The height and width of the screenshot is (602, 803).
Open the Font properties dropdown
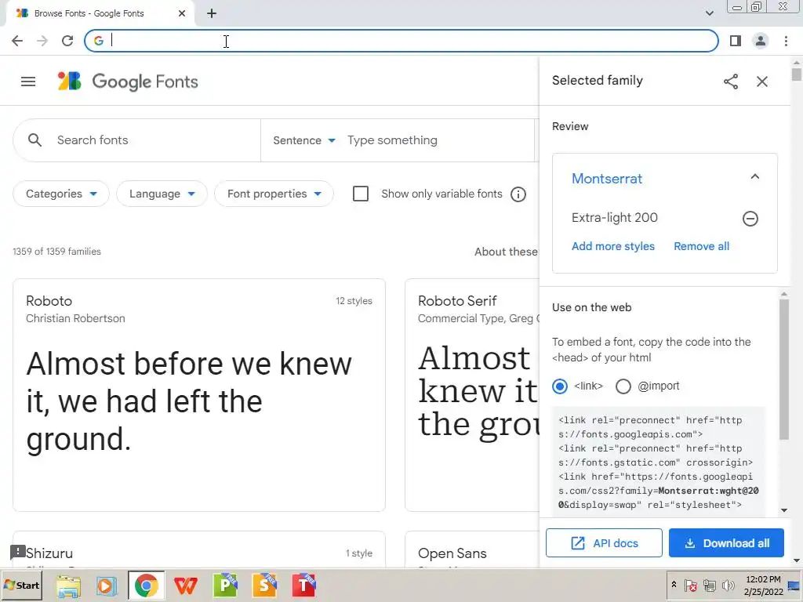point(274,194)
